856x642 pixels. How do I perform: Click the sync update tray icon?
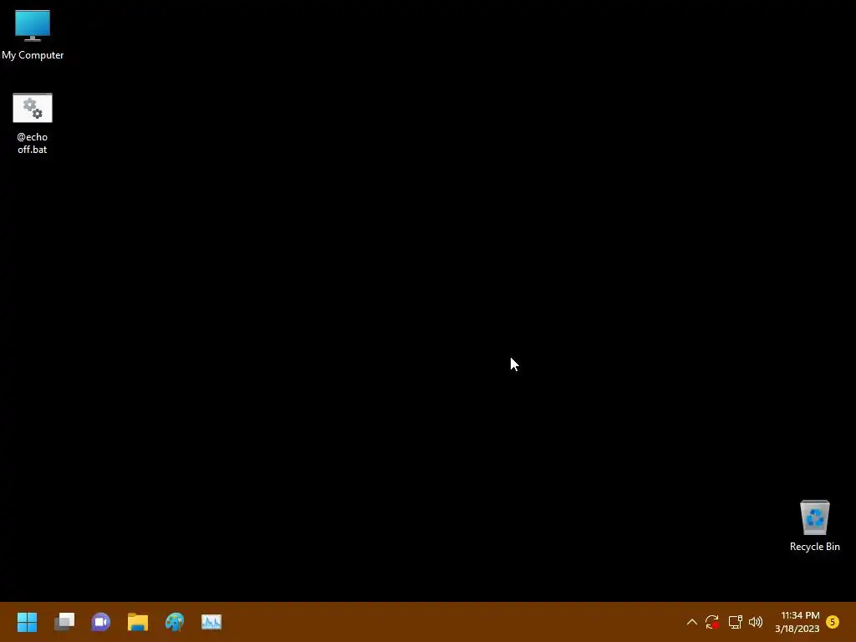712,622
